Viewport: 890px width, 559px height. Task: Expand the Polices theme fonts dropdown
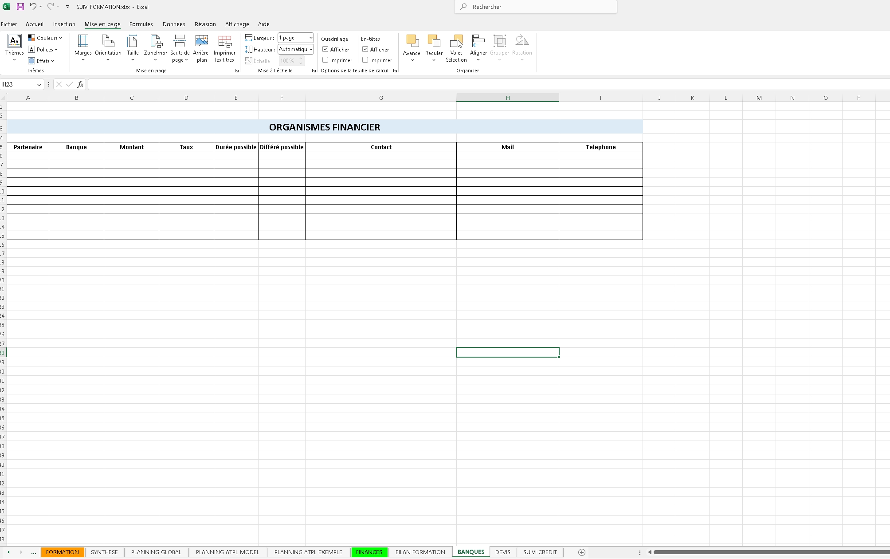pyautogui.click(x=43, y=50)
